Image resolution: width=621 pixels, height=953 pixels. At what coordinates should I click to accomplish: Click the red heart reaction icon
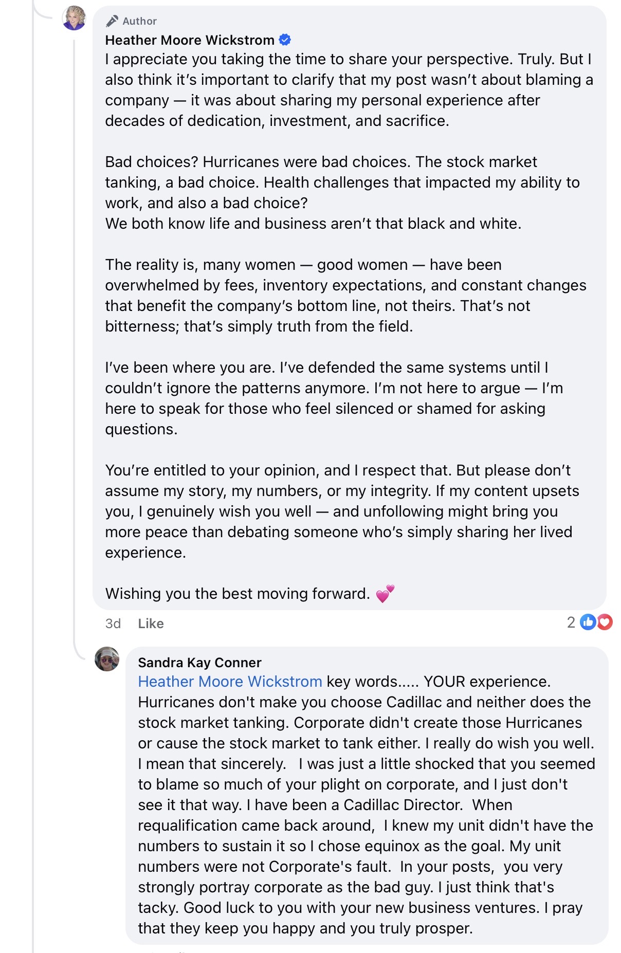point(605,622)
